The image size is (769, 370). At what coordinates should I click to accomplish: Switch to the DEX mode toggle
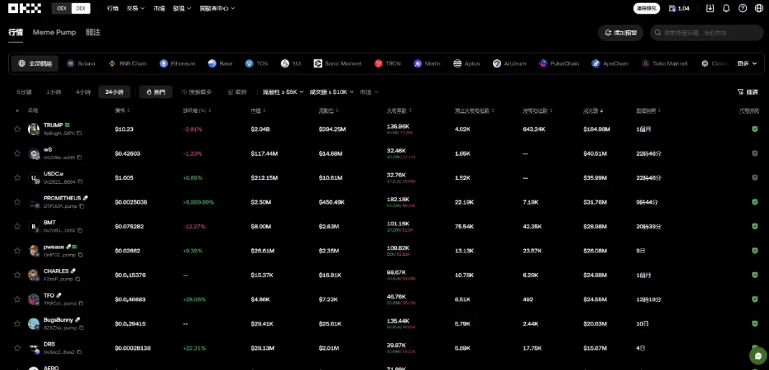[x=81, y=8]
